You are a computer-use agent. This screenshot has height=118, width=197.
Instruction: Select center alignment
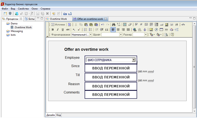118,30
